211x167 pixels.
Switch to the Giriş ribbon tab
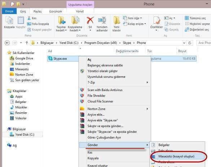(x=23, y=12)
